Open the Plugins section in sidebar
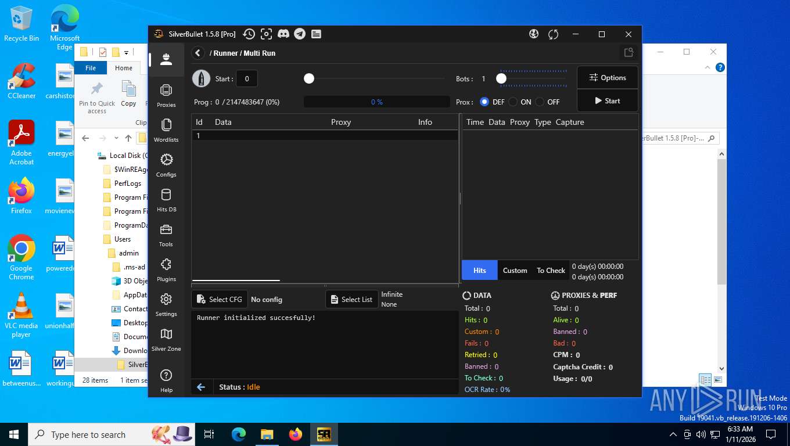The image size is (790, 446). [x=166, y=269]
